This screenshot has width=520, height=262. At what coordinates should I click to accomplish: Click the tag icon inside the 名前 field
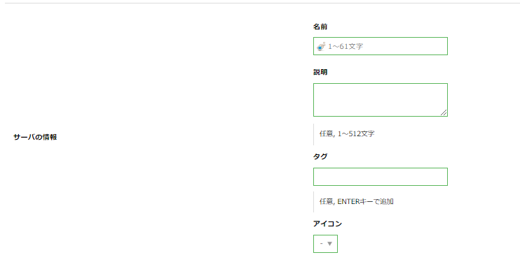tap(321, 46)
